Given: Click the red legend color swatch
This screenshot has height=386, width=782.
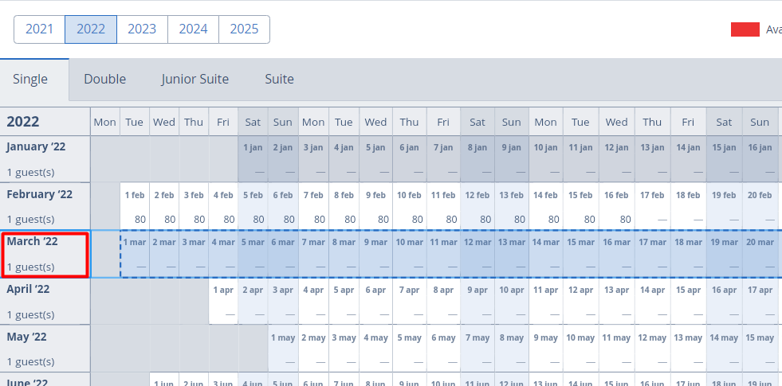Looking at the screenshot, I should (745, 29).
